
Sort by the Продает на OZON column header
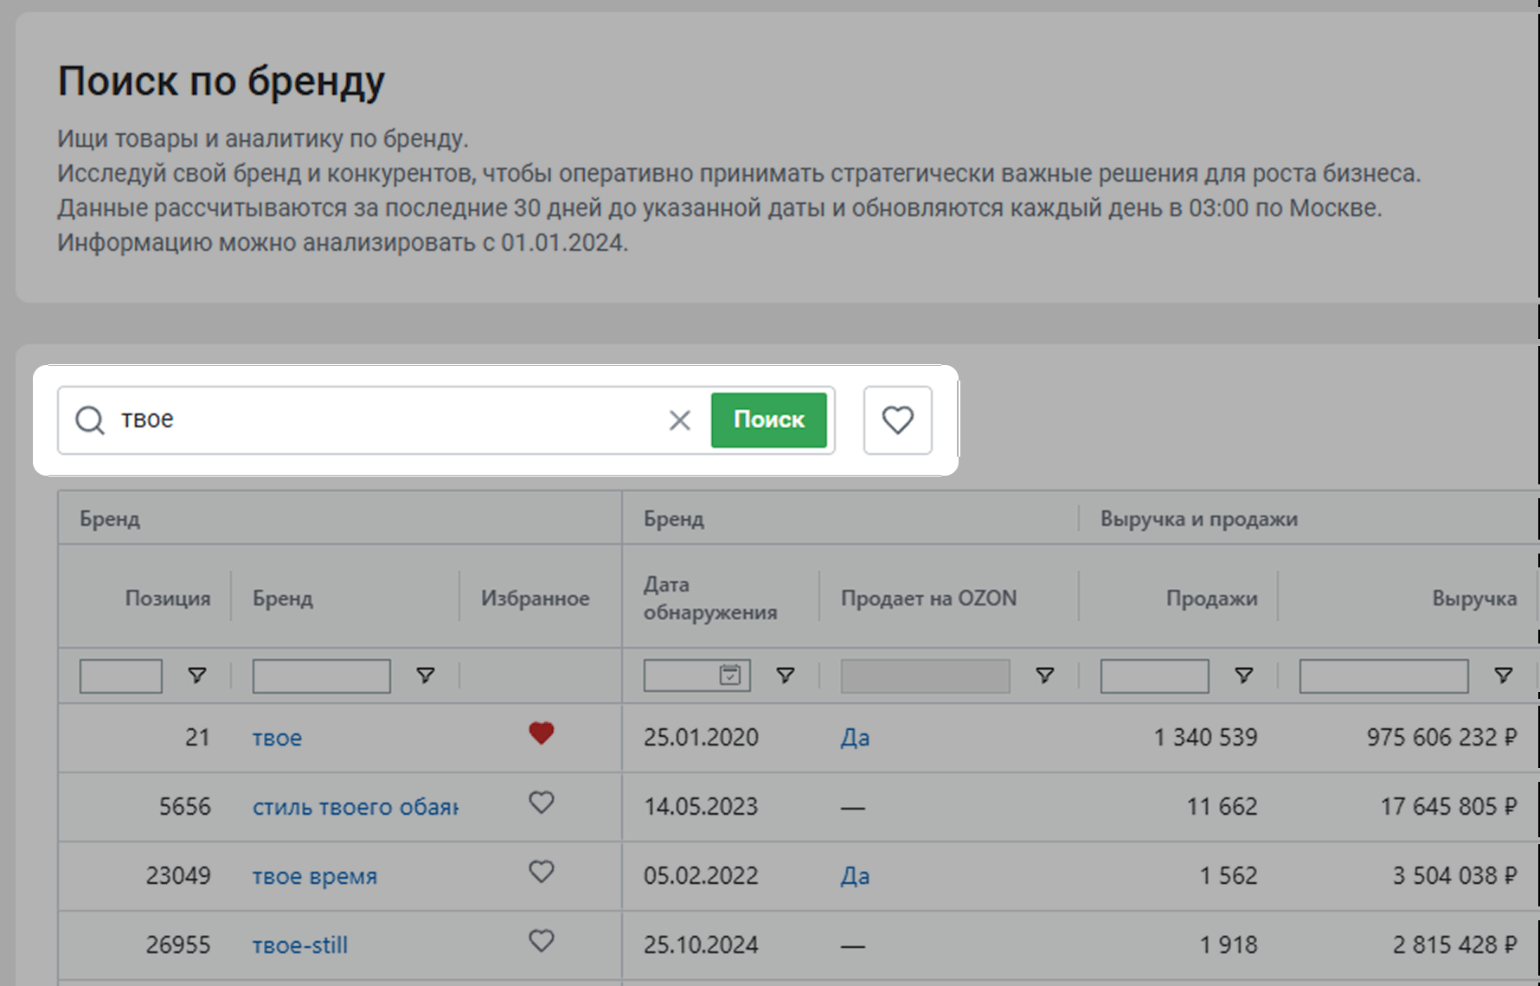tap(929, 598)
